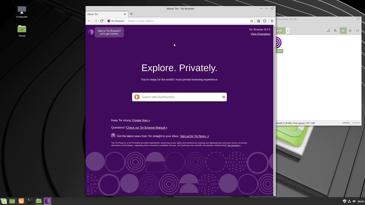This screenshot has width=365, height=205.
Task: Open the View Changelog link
Action: click(260, 34)
